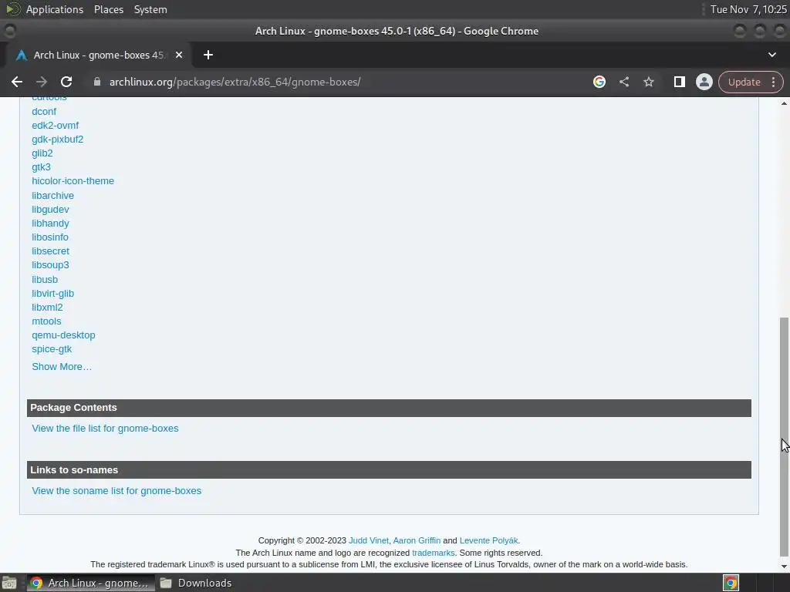Open the qemu-desktop package link
Viewport: 790px width, 592px height.
(63, 335)
